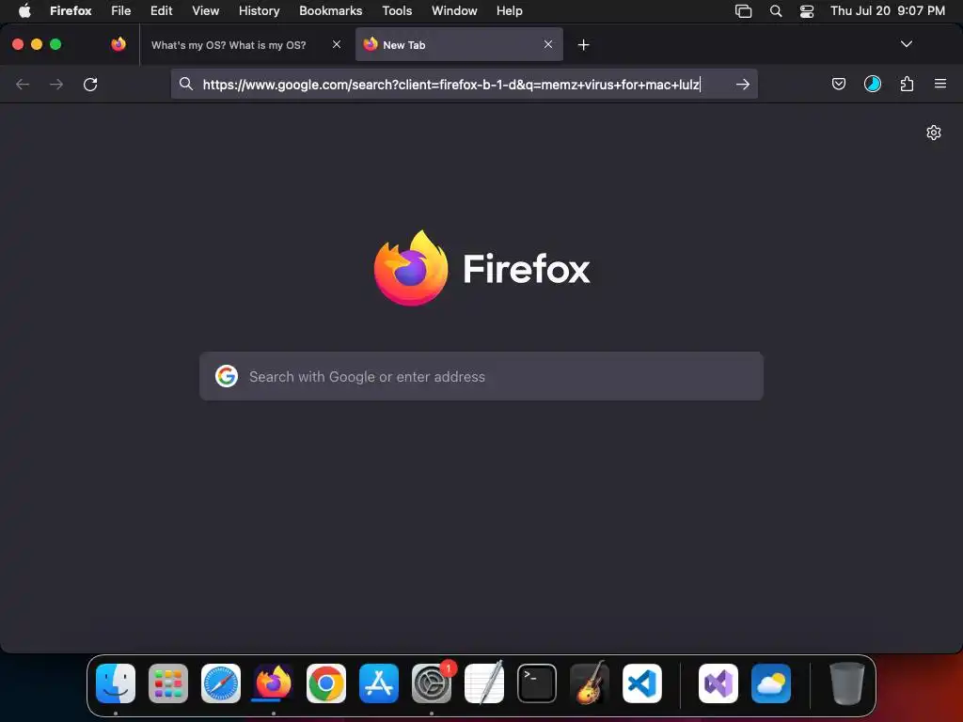Screen dimensions: 963x722
Task: Open the Firefox hamburger menu
Action: tap(940, 84)
